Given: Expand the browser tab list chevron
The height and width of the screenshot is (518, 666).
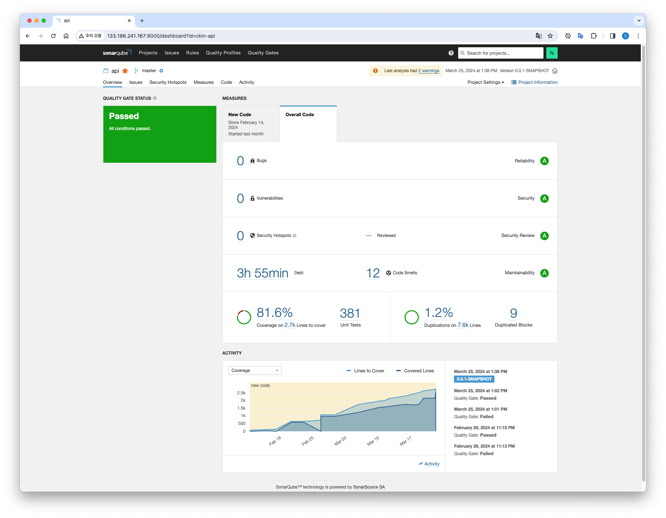Looking at the screenshot, I should [639, 21].
